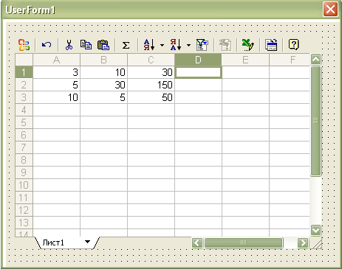Click the Undo toolbar icon

point(47,45)
